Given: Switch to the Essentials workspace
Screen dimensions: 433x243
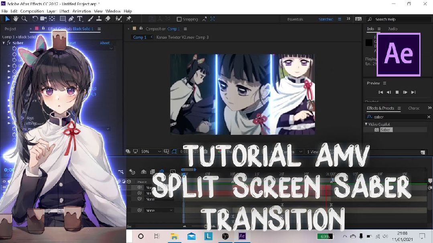Looking at the screenshot, I should tap(295, 19).
